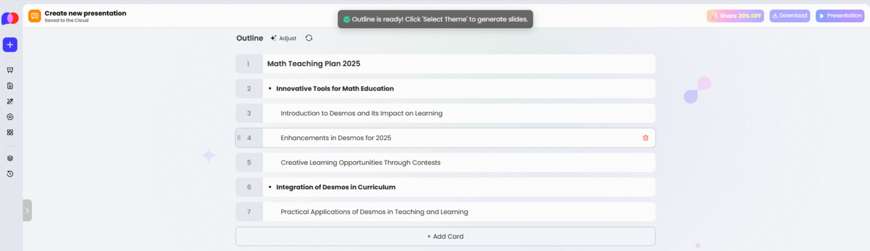Viewport: 870px width, 251px height.
Task: Start the Presentation button
Action: [x=840, y=16]
